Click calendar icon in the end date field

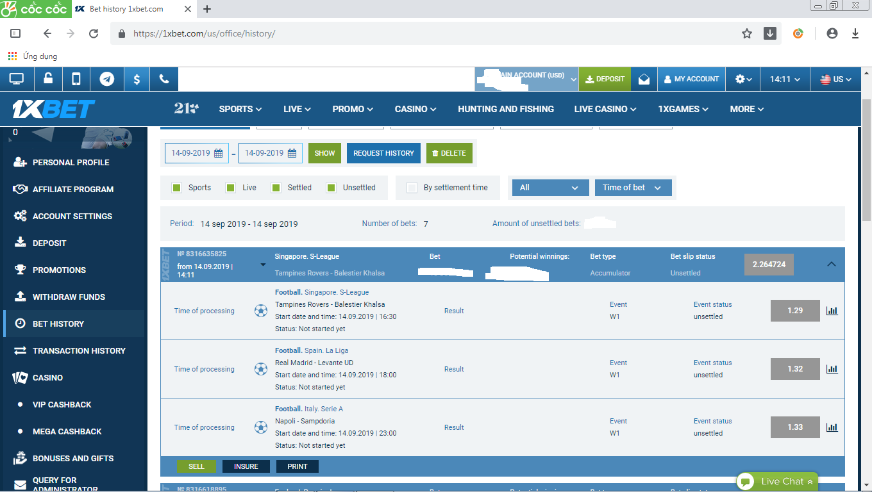[292, 153]
